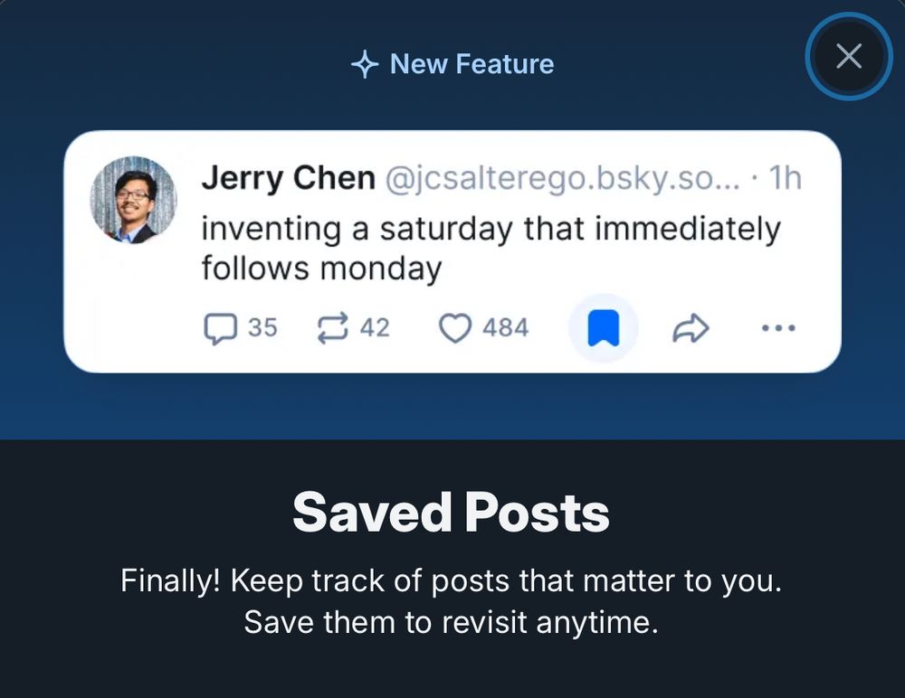The height and width of the screenshot is (698, 905).
Task: Select the Saved Posts heading
Action: pyautogui.click(x=452, y=514)
